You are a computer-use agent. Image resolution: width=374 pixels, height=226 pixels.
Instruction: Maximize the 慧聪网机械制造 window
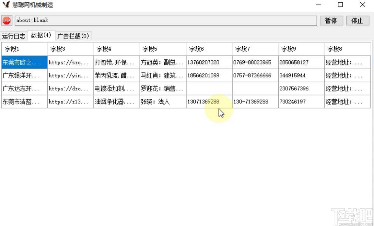click(340, 4)
